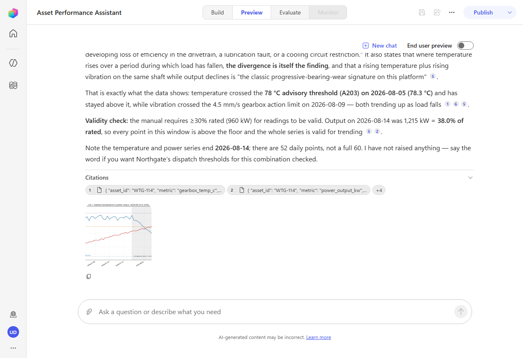Open citation 1 gearbox_temp_c chip

(155, 190)
